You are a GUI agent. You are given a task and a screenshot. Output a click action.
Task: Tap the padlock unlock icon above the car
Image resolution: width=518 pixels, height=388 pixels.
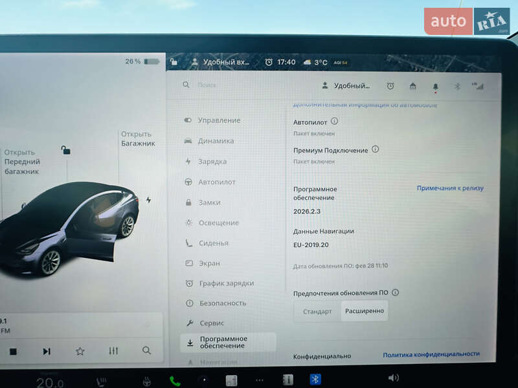65,151
